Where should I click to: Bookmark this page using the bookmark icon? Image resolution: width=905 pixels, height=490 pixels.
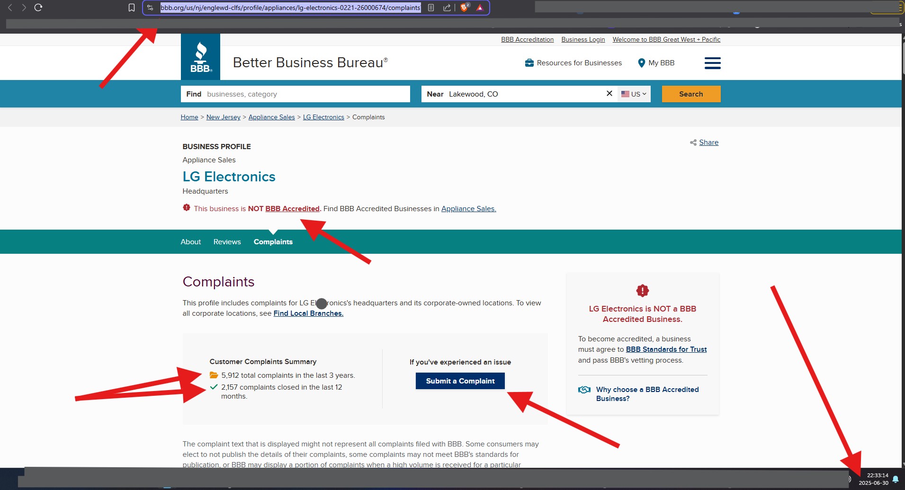click(132, 8)
